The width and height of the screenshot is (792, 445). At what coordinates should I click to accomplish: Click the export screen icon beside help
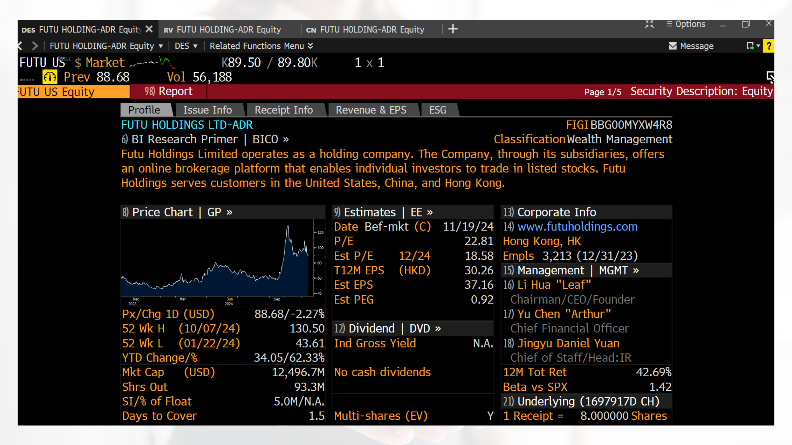coord(750,46)
